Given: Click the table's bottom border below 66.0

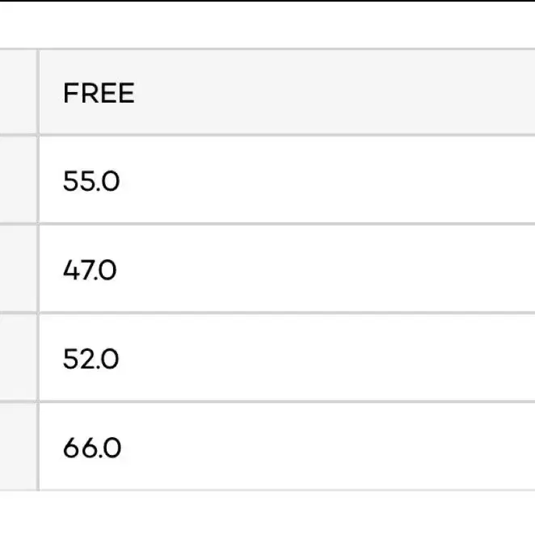Looking at the screenshot, I should [267, 491].
